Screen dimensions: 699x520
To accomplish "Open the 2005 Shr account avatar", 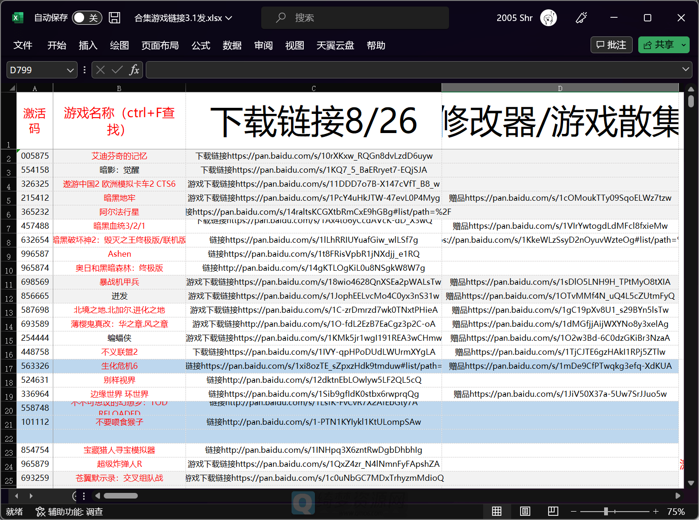I will 549,18.
